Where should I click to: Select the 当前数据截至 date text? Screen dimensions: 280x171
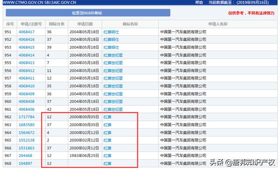coord(239,3)
